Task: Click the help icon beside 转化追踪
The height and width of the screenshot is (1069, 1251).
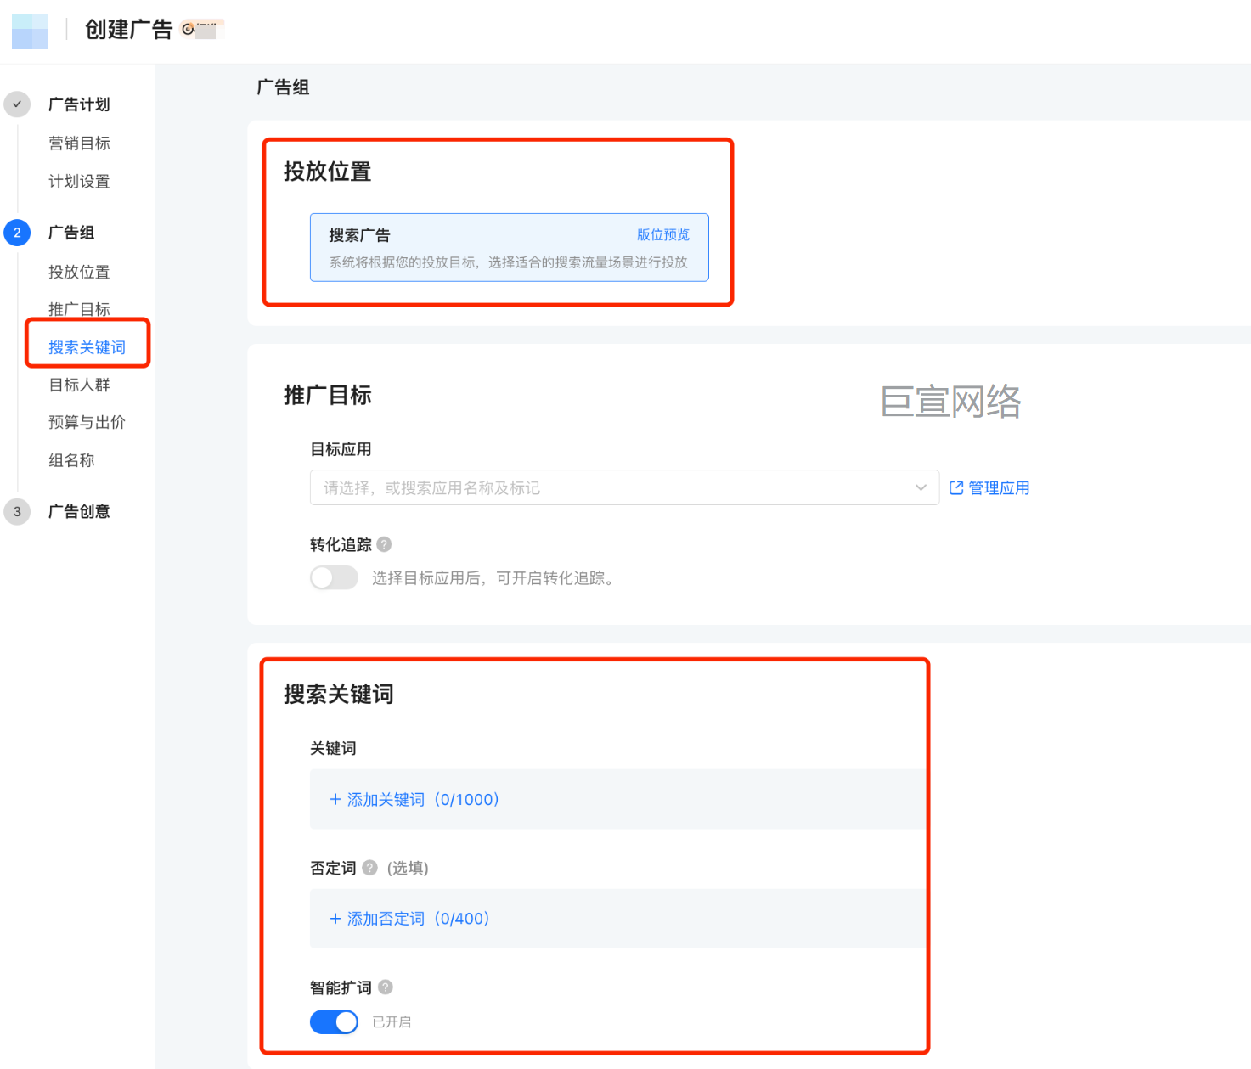Action: coord(385,544)
